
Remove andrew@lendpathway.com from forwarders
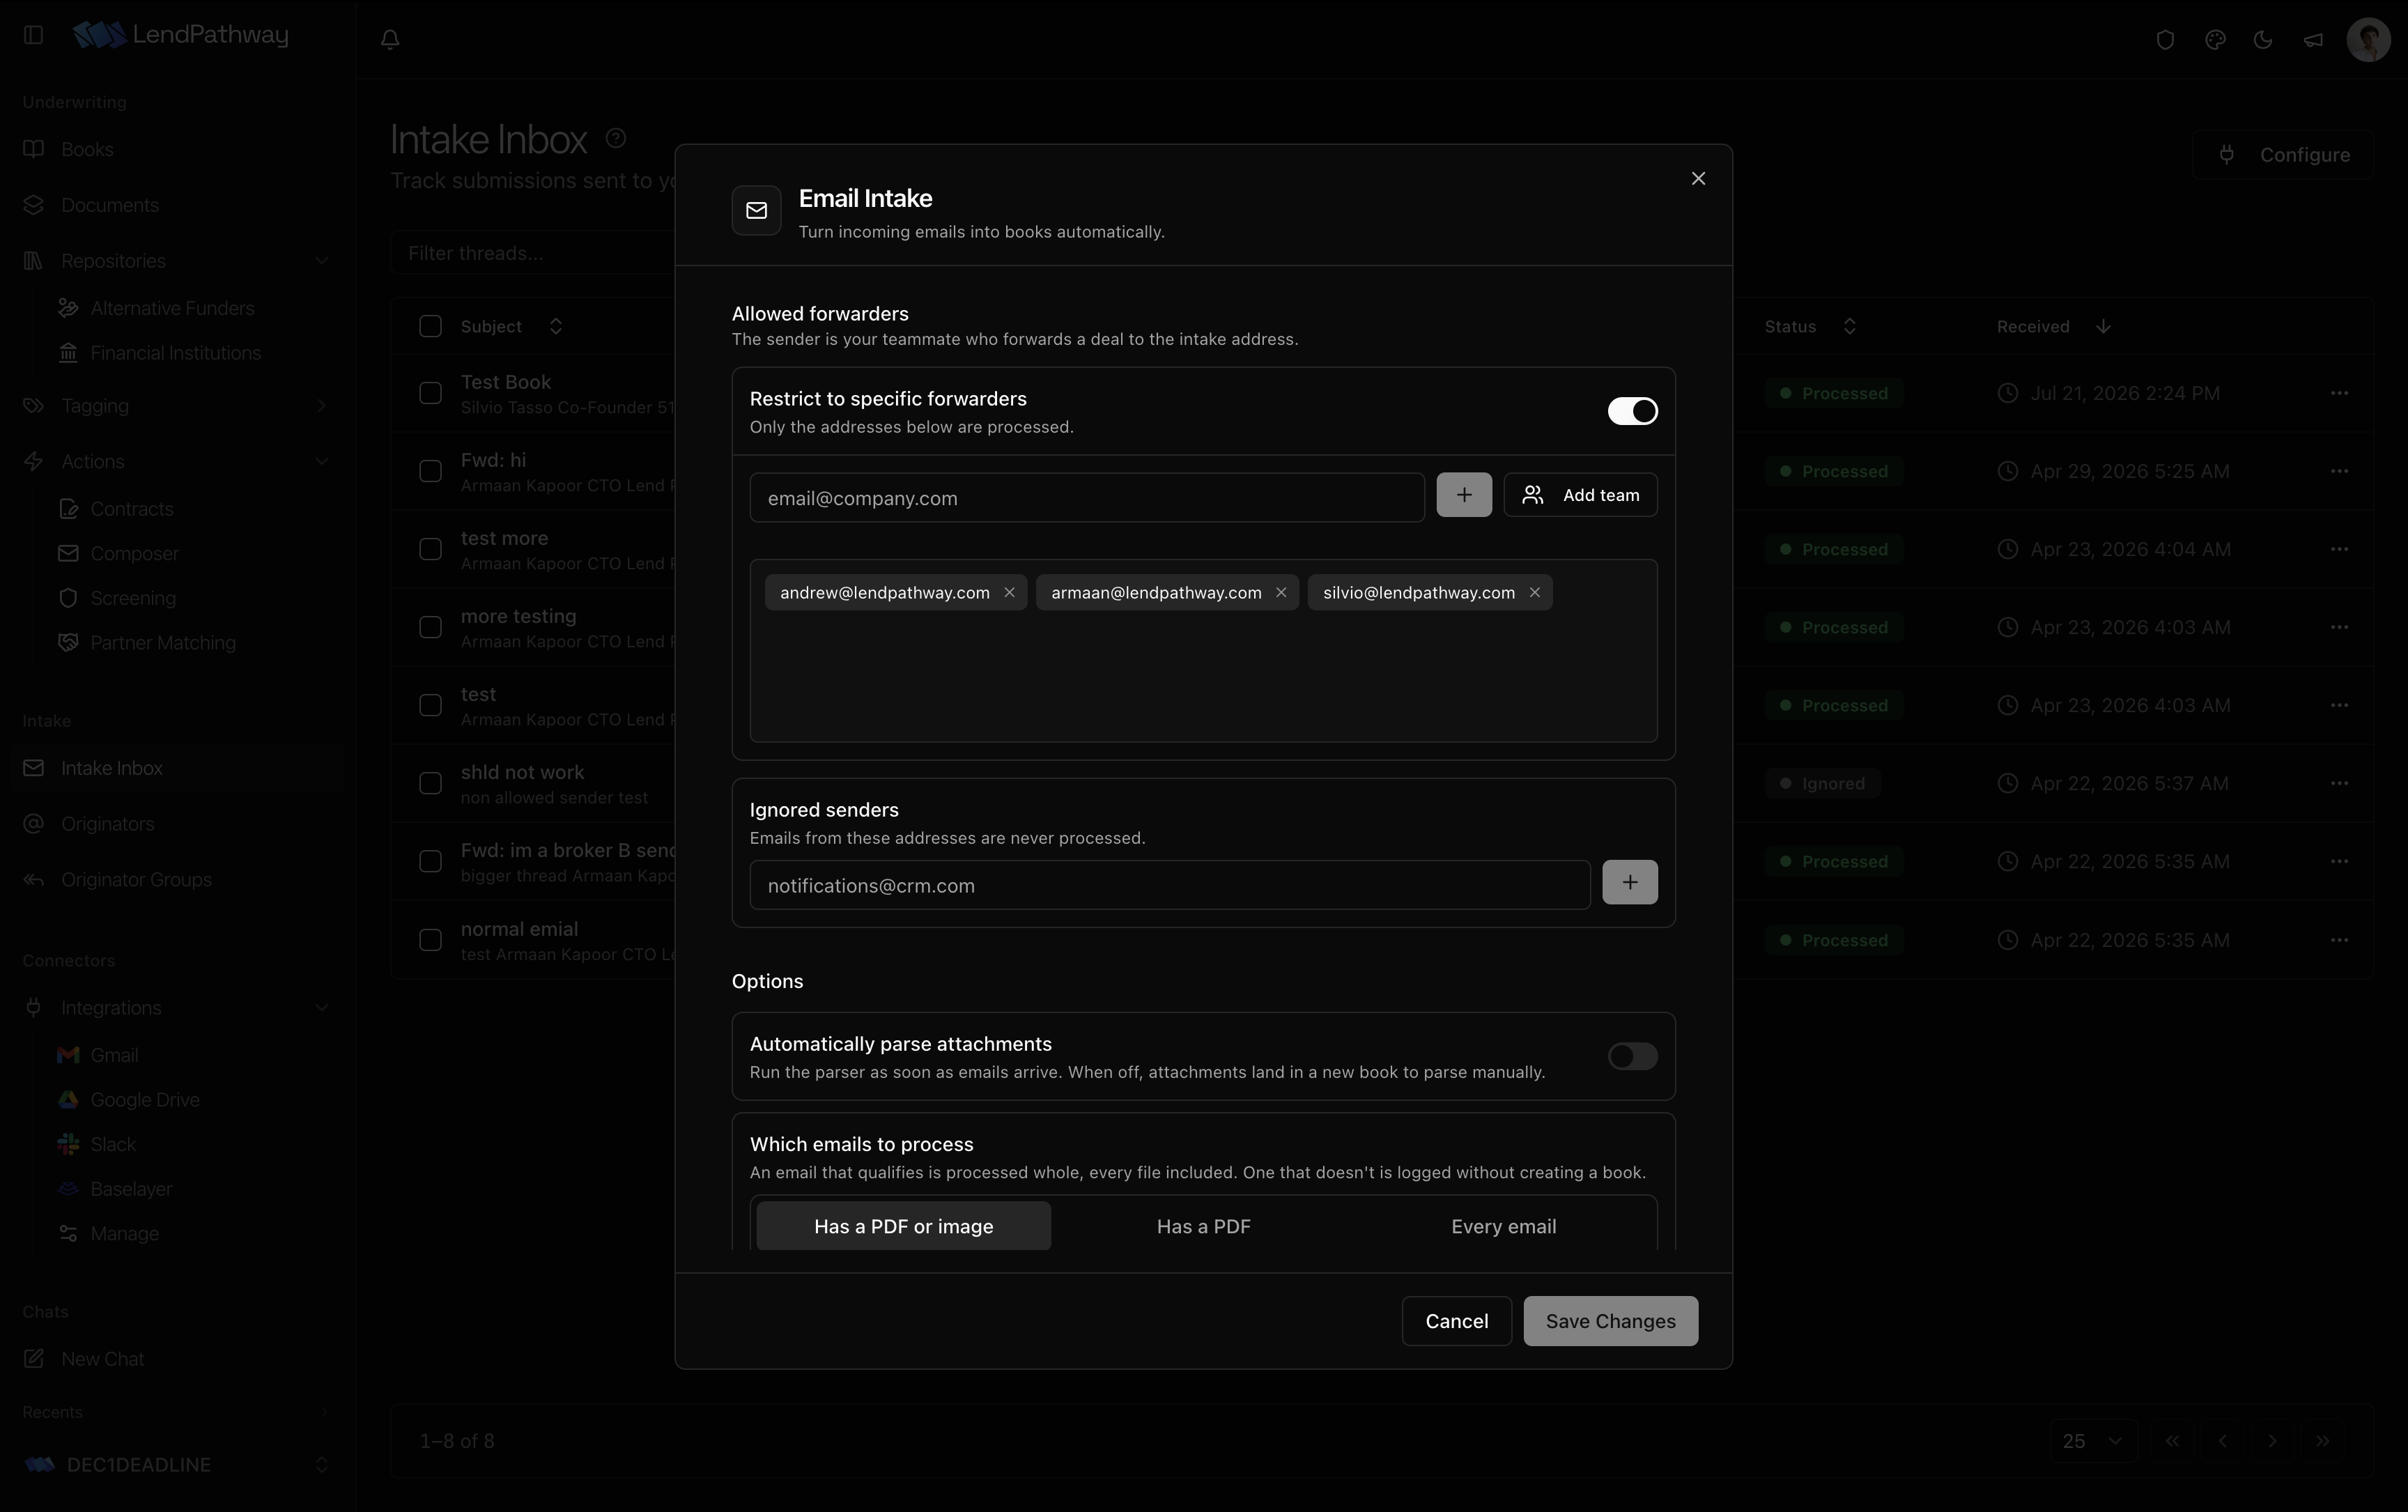pyautogui.click(x=1009, y=592)
